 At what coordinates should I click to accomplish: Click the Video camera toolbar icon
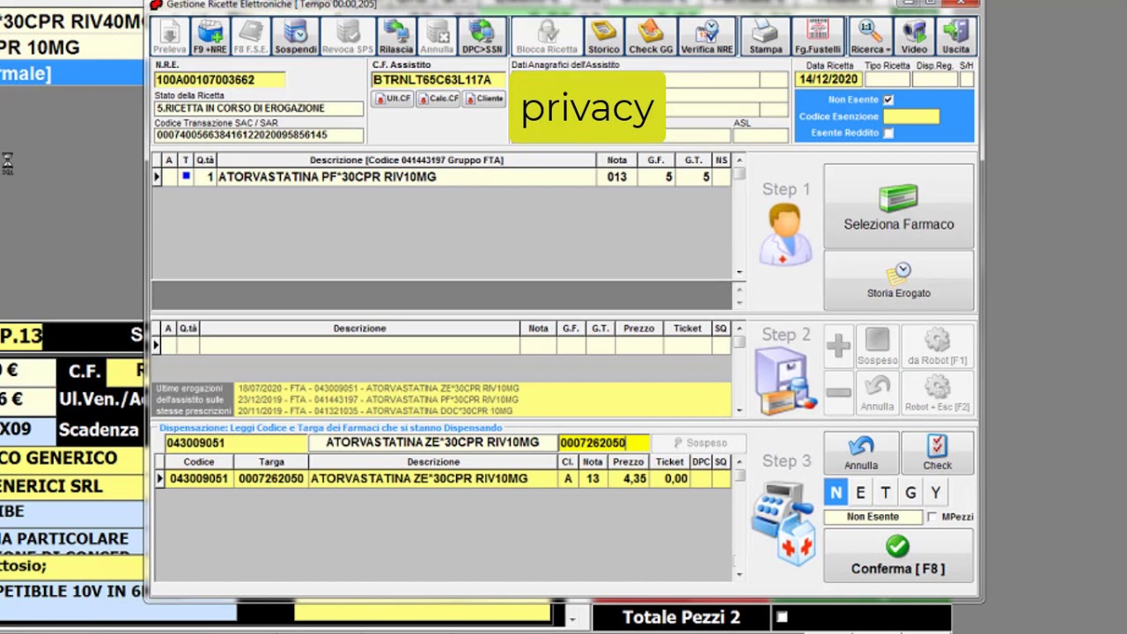coord(914,37)
